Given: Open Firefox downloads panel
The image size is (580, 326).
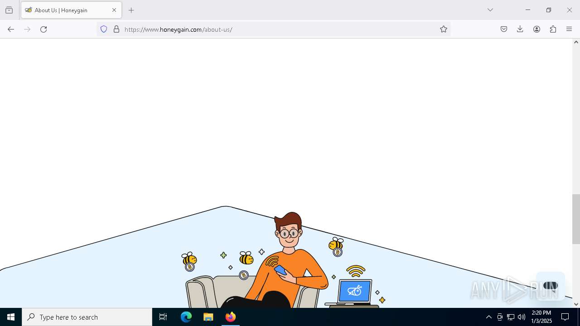Looking at the screenshot, I should click(x=520, y=29).
